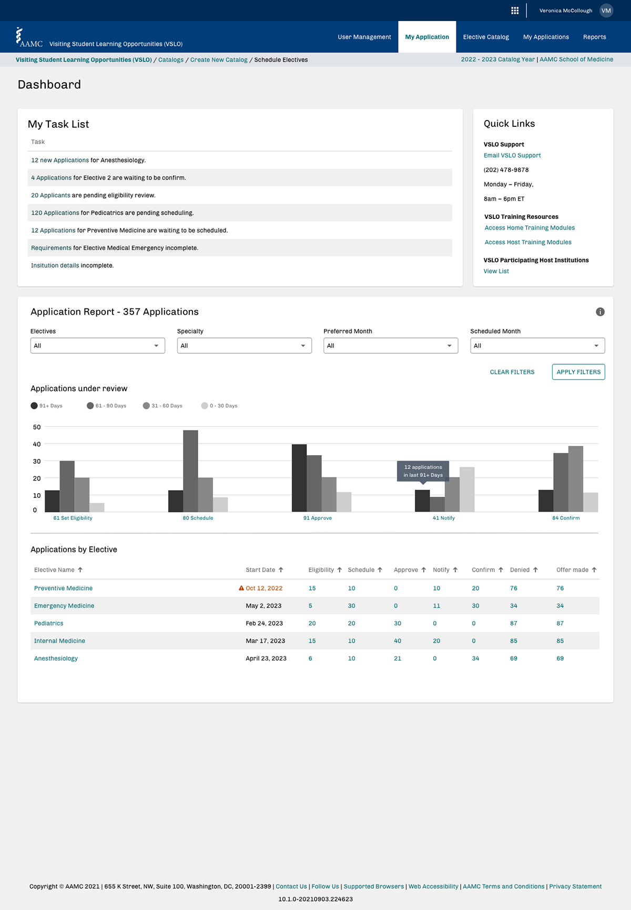This screenshot has height=910, width=631.
Task: Sort by Schedule column arrow
Action: (380, 570)
